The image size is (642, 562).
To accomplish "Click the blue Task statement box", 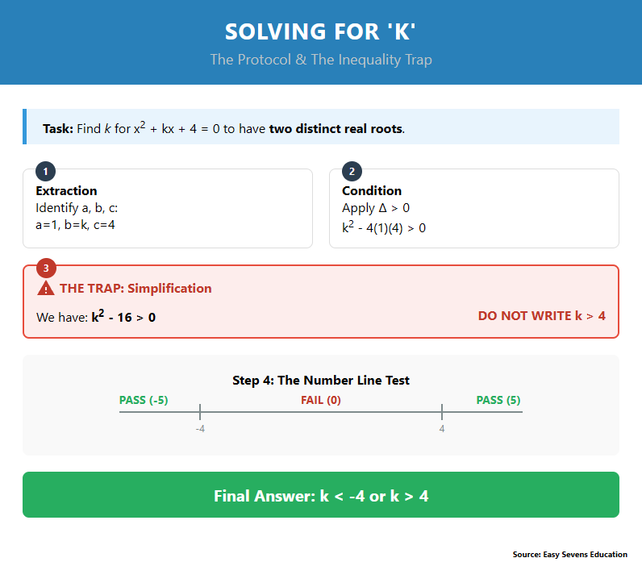I will coord(321,127).
